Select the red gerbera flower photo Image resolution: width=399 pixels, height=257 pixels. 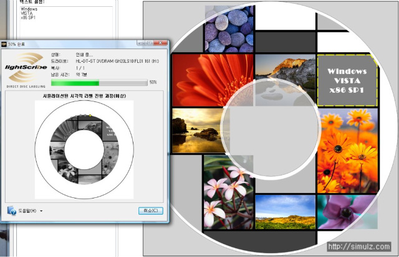(x=213, y=80)
